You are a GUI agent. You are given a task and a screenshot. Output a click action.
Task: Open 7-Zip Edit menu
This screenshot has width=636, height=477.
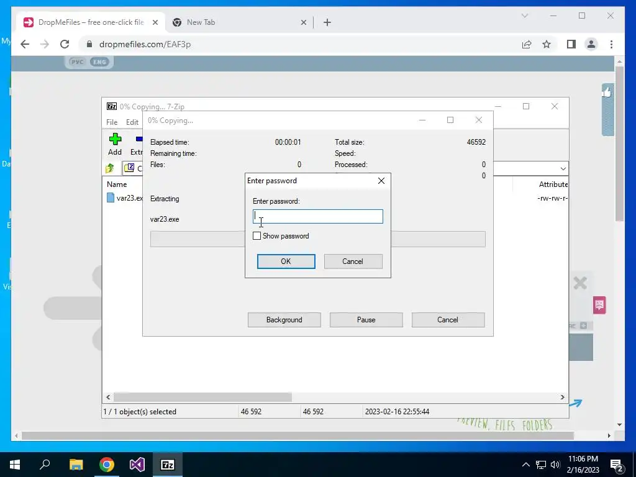(x=132, y=122)
